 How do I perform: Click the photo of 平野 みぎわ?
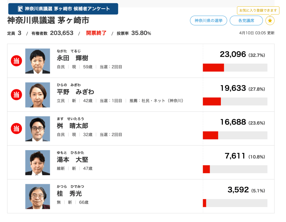pyautogui.click(x=37, y=95)
